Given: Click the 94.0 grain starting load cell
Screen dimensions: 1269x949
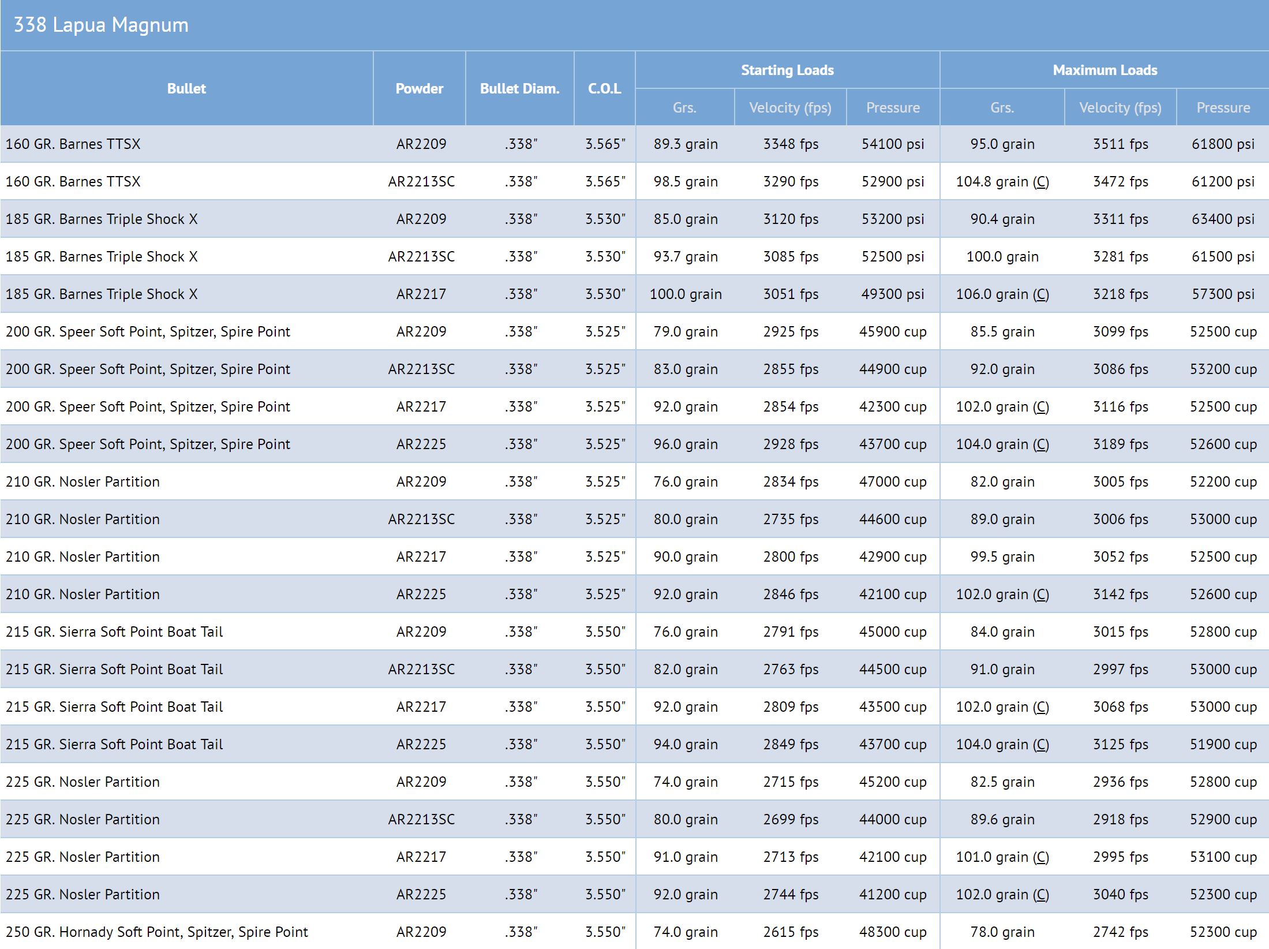Looking at the screenshot, I should (686, 744).
